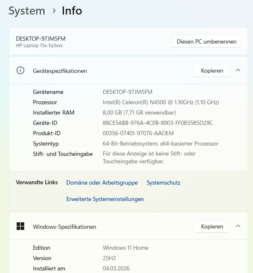Open Domäne oder Arbeitsgruppe link

[102, 183]
